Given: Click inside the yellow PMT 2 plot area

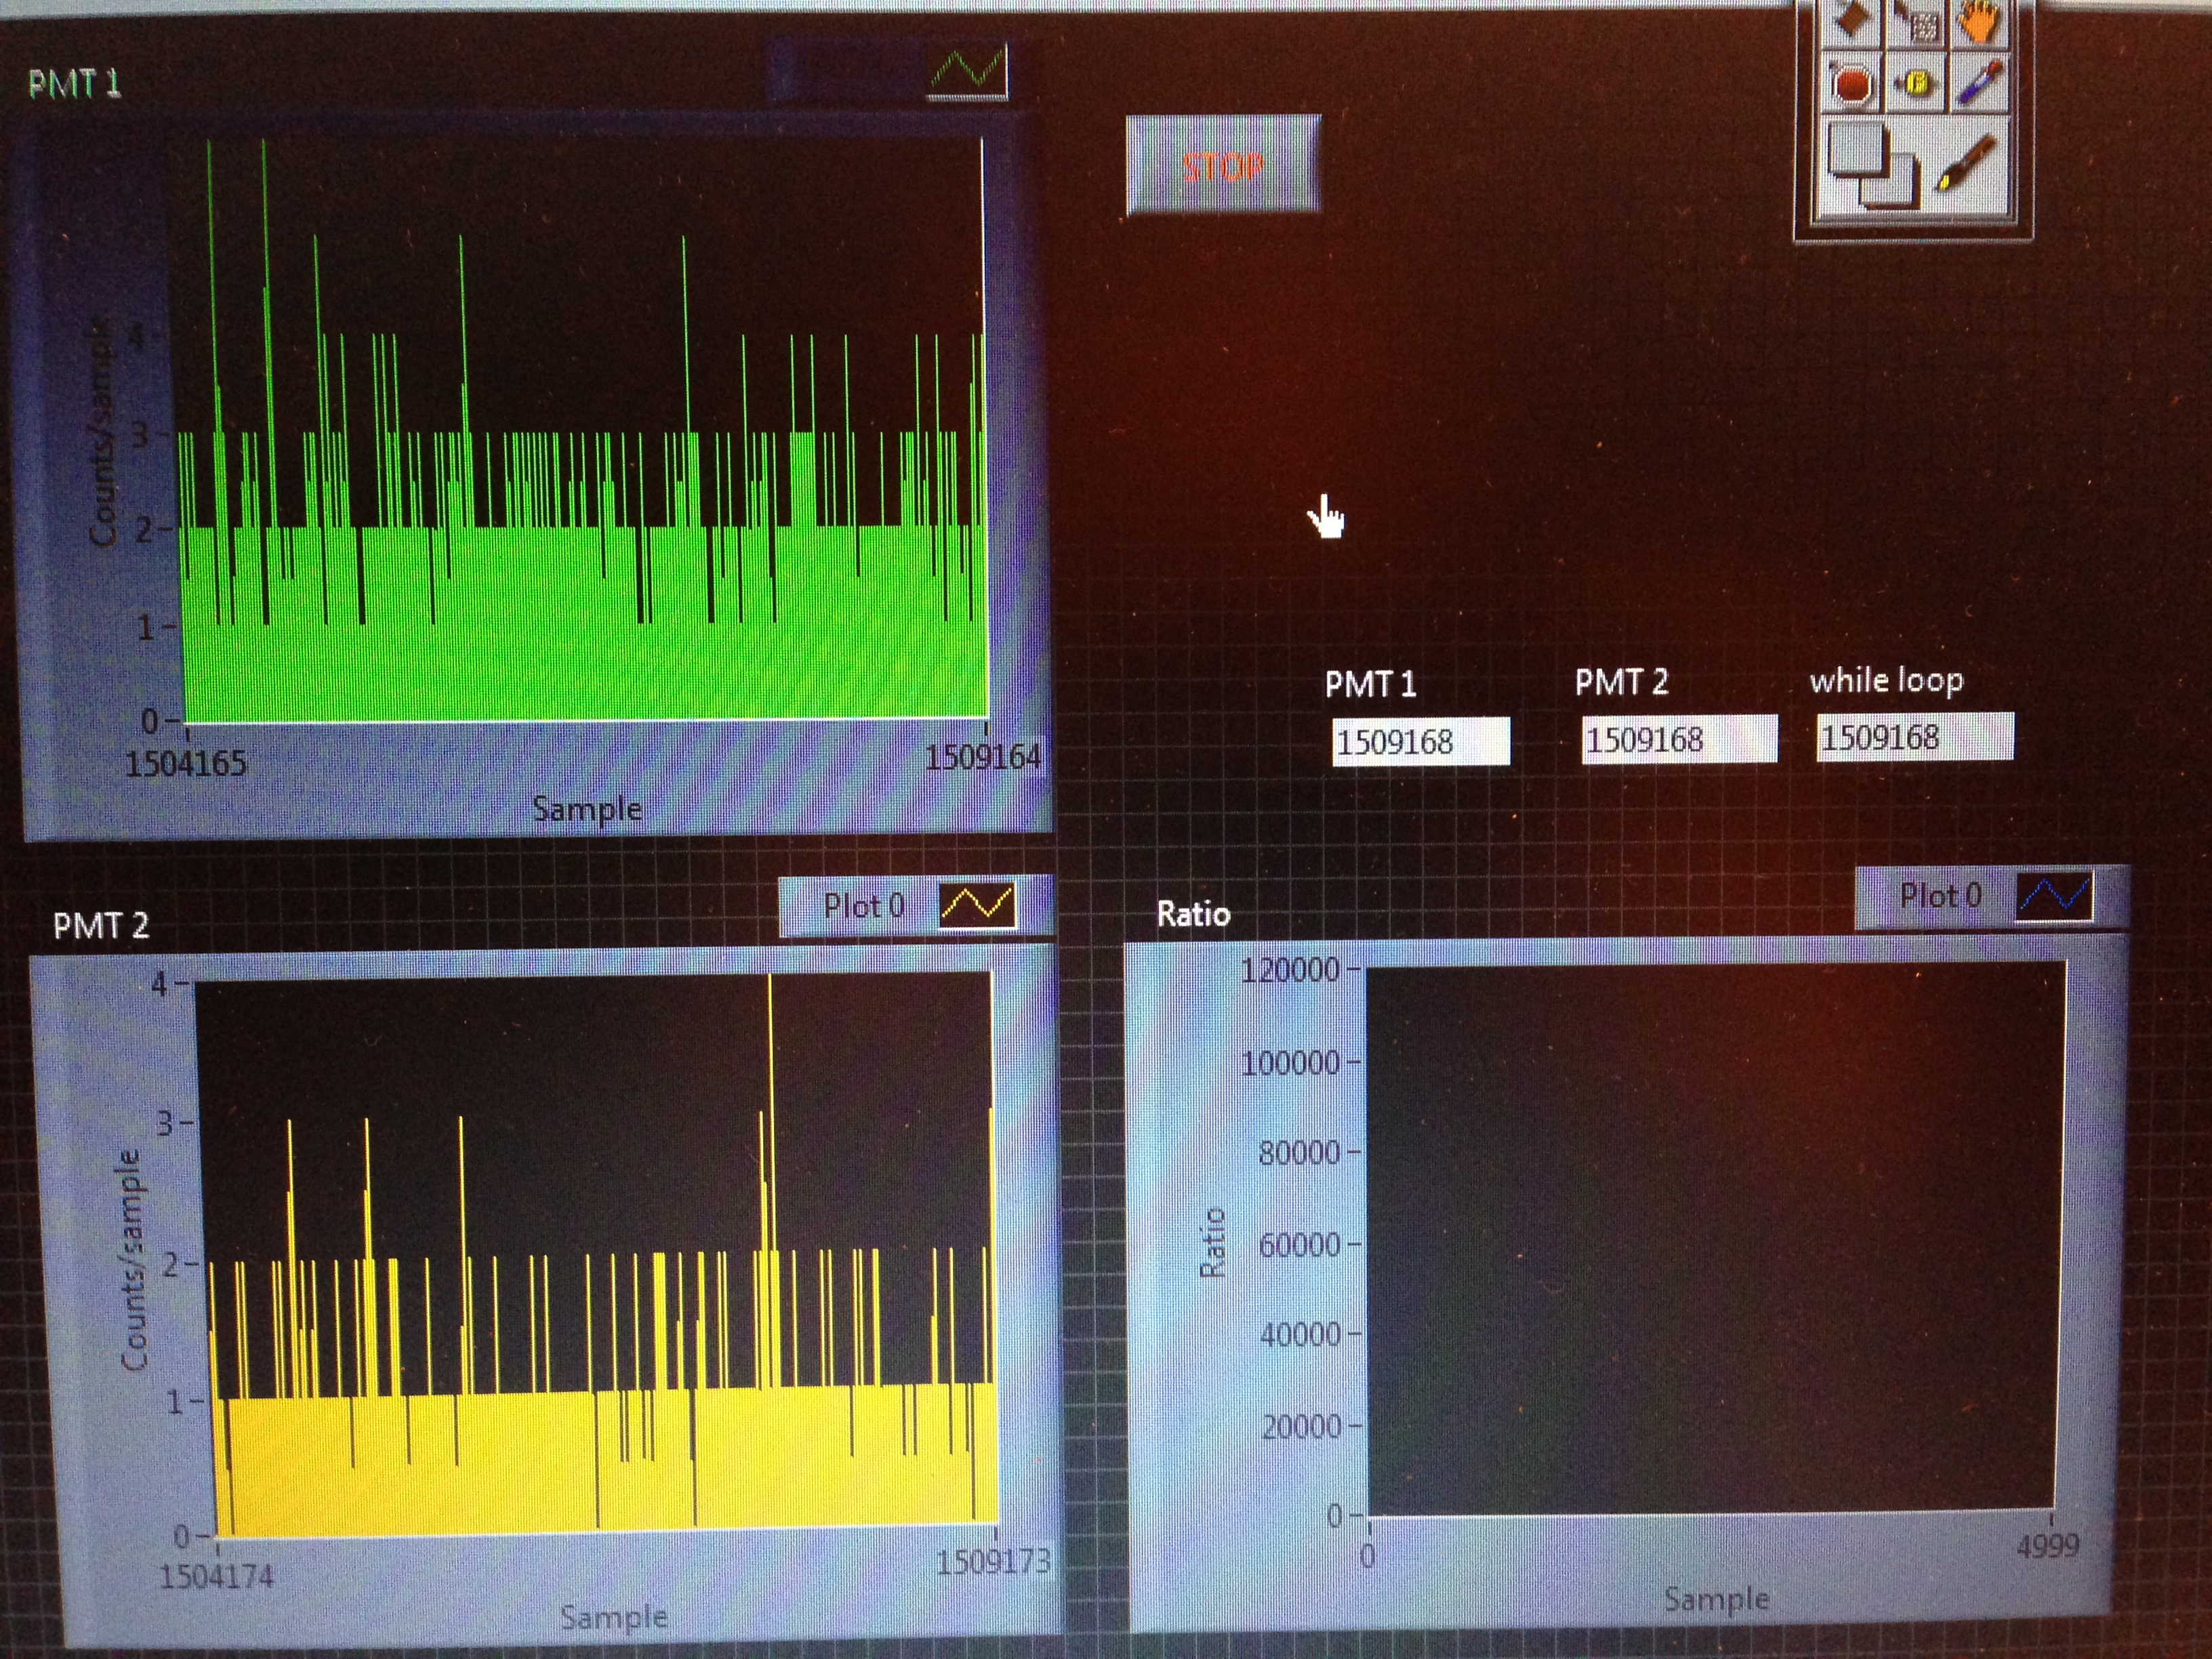Looking at the screenshot, I should click(x=596, y=1255).
